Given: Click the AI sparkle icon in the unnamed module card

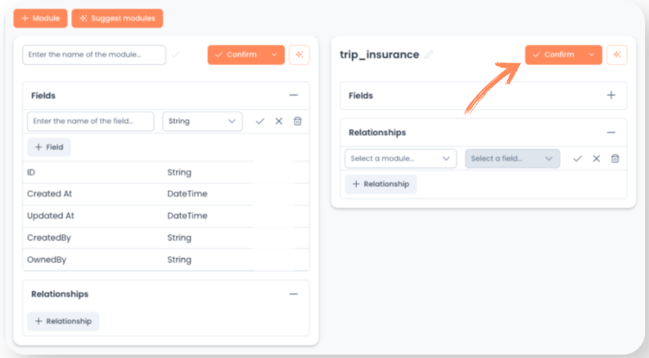Looking at the screenshot, I should click(x=299, y=55).
